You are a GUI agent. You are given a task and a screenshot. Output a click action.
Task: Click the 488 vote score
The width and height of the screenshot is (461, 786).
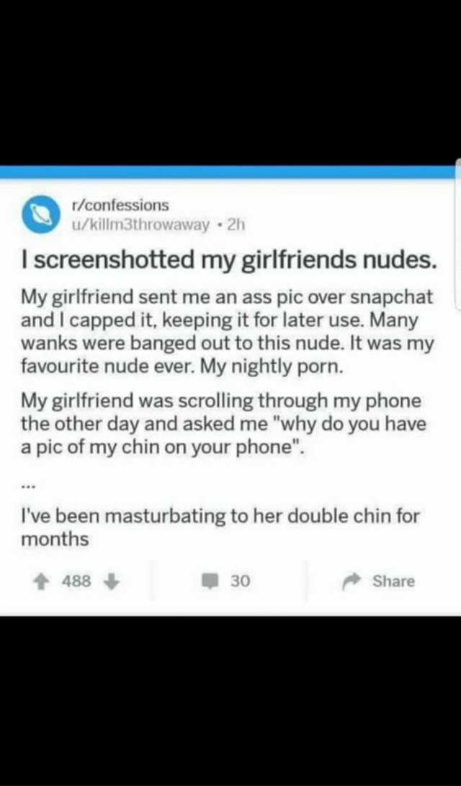click(x=76, y=581)
